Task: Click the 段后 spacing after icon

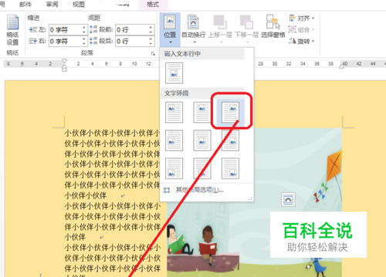Action: click(93, 41)
